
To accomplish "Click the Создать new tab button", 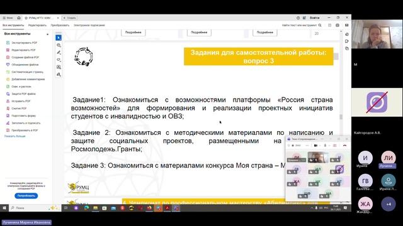I will (x=69, y=18).
